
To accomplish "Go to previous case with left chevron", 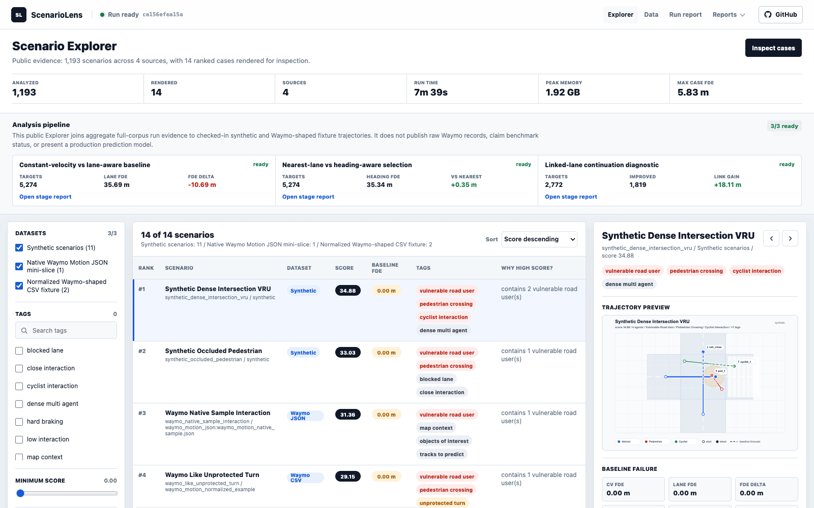I will (771, 238).
